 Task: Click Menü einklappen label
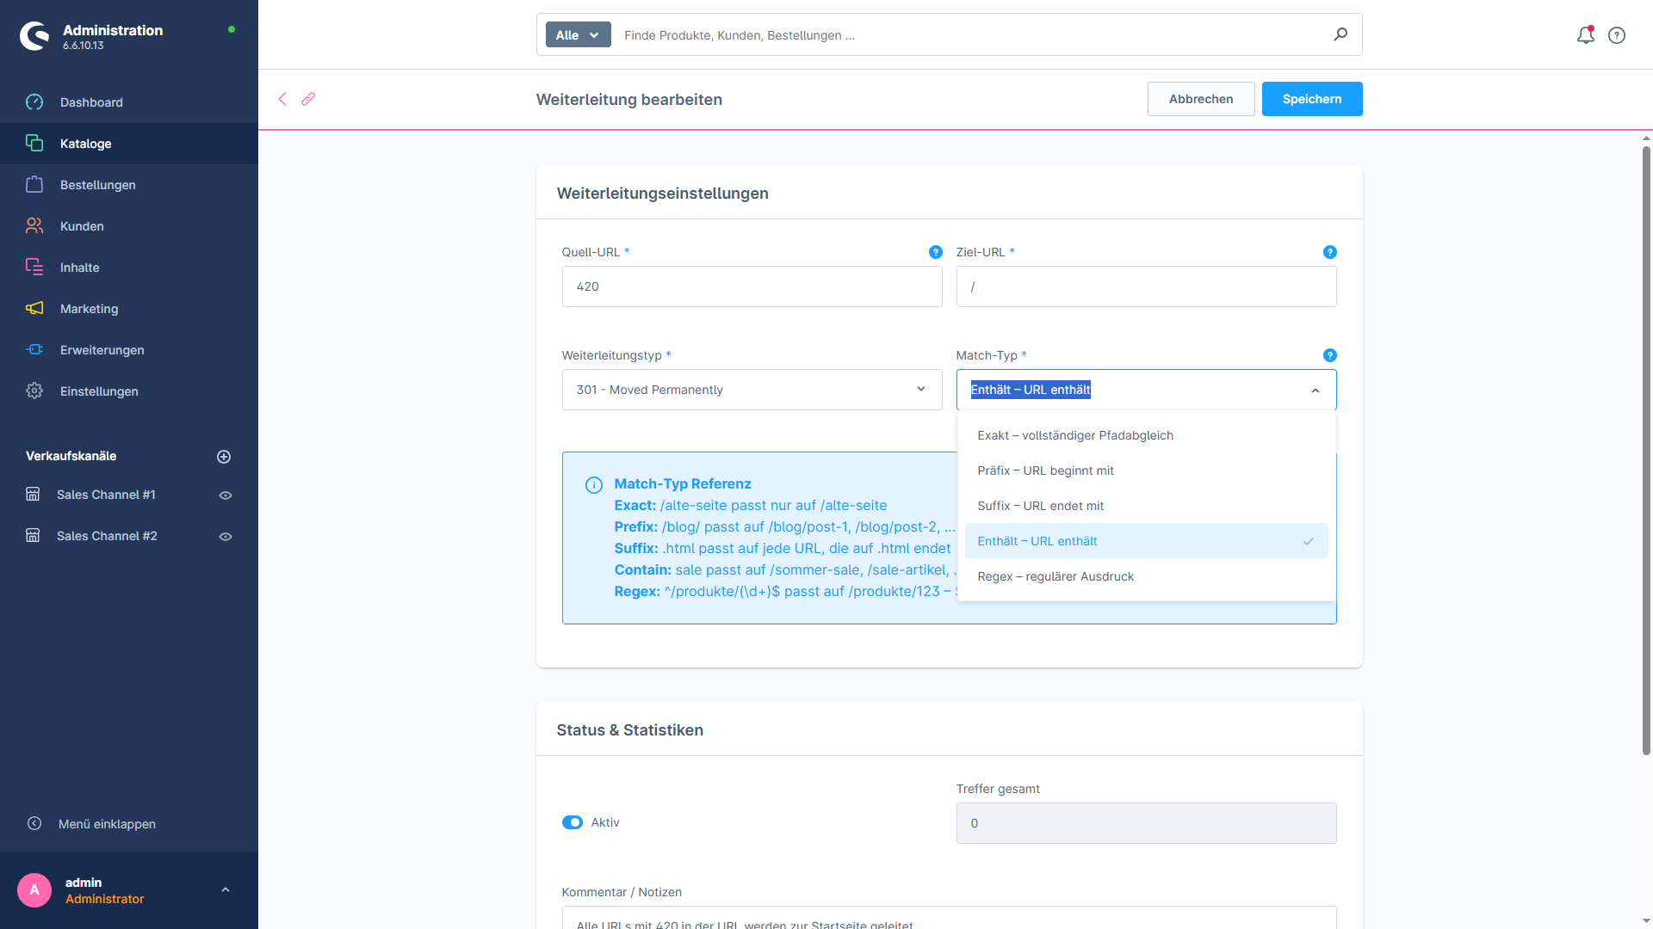[x=107, y=824]
